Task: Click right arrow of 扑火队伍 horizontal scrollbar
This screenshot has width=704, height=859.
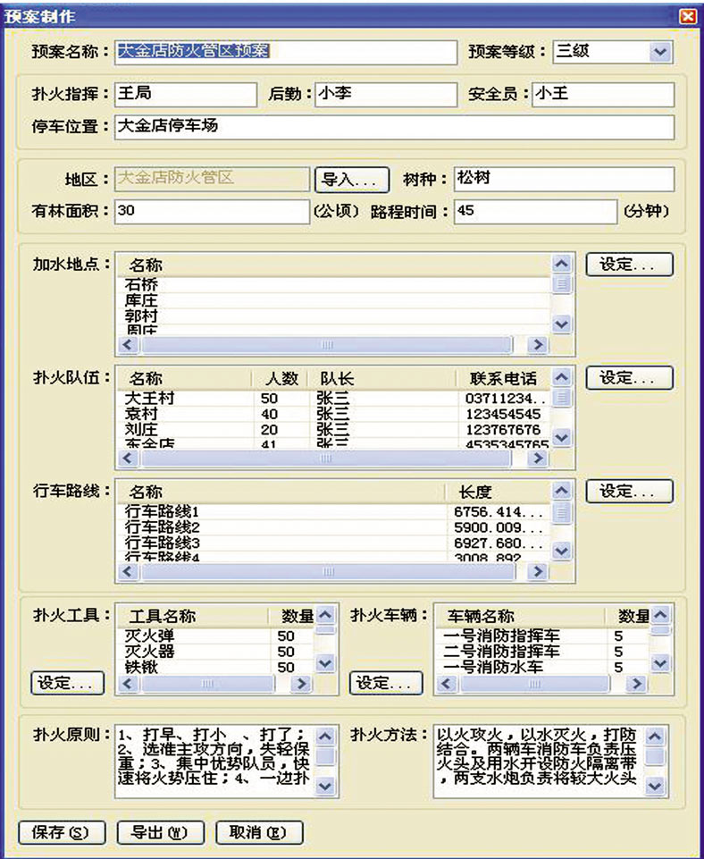Action: point(538,458)
